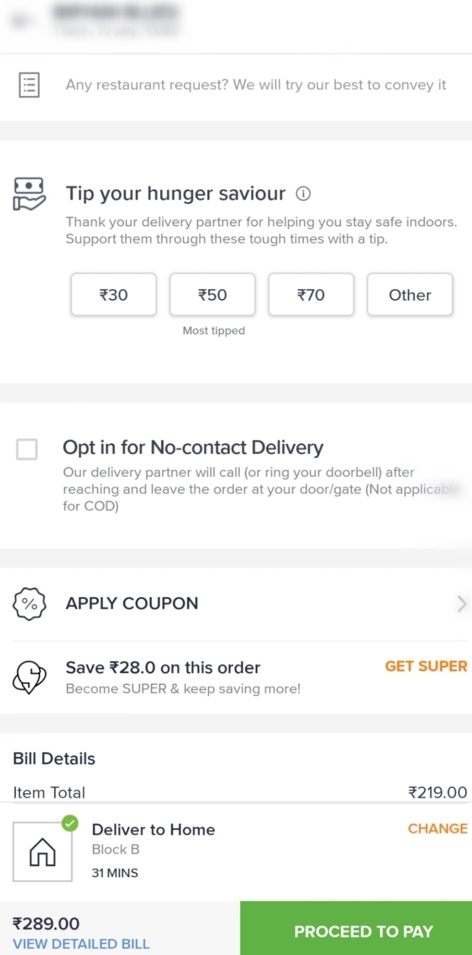Choose the ₹50 most tipped amount
This screenshot has width=472, height=955.
click(212, 295)
